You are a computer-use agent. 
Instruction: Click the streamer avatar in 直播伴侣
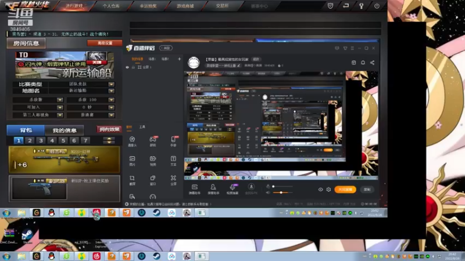[x=194, y=63]
